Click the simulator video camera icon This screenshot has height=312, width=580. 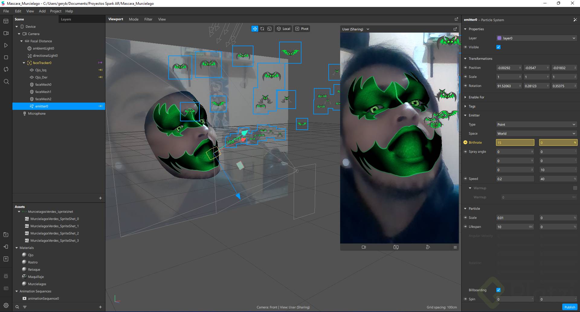coord(364,247)
